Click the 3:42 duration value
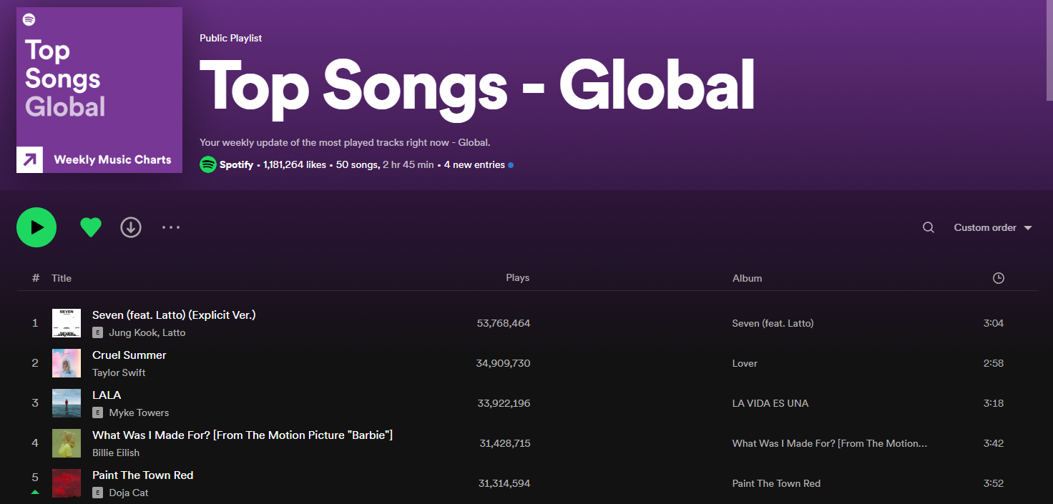 (994, 443)
